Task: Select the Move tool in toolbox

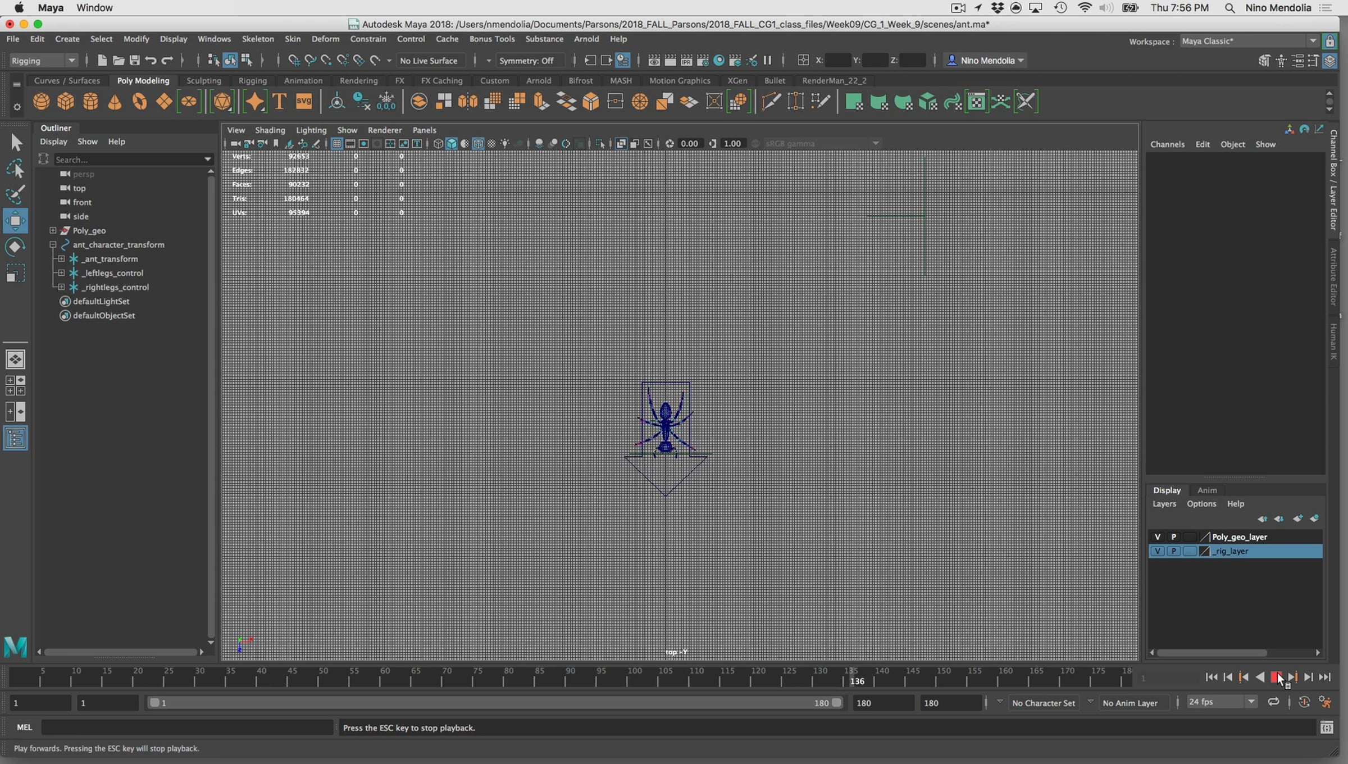Action: coord(15,221)
